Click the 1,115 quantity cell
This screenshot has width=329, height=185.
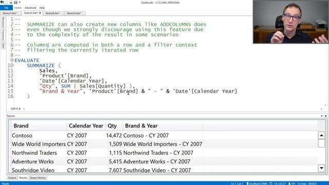coord(114,153)
